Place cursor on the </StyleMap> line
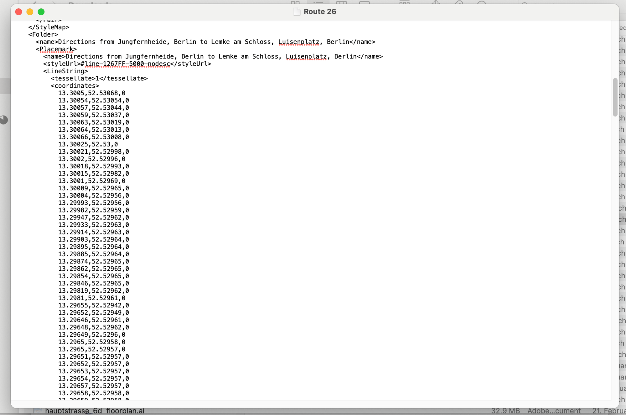 click(49, 27)
